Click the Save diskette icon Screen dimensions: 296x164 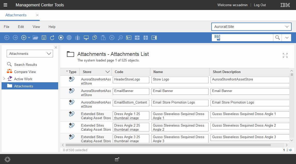pyautogui.click(x=44, y=38)
